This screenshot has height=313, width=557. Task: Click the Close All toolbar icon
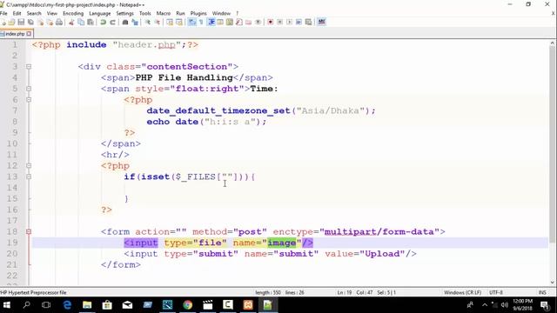pos(50,22)
